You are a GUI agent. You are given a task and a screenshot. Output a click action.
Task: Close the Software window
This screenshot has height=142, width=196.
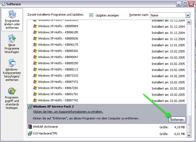point(191,4)
